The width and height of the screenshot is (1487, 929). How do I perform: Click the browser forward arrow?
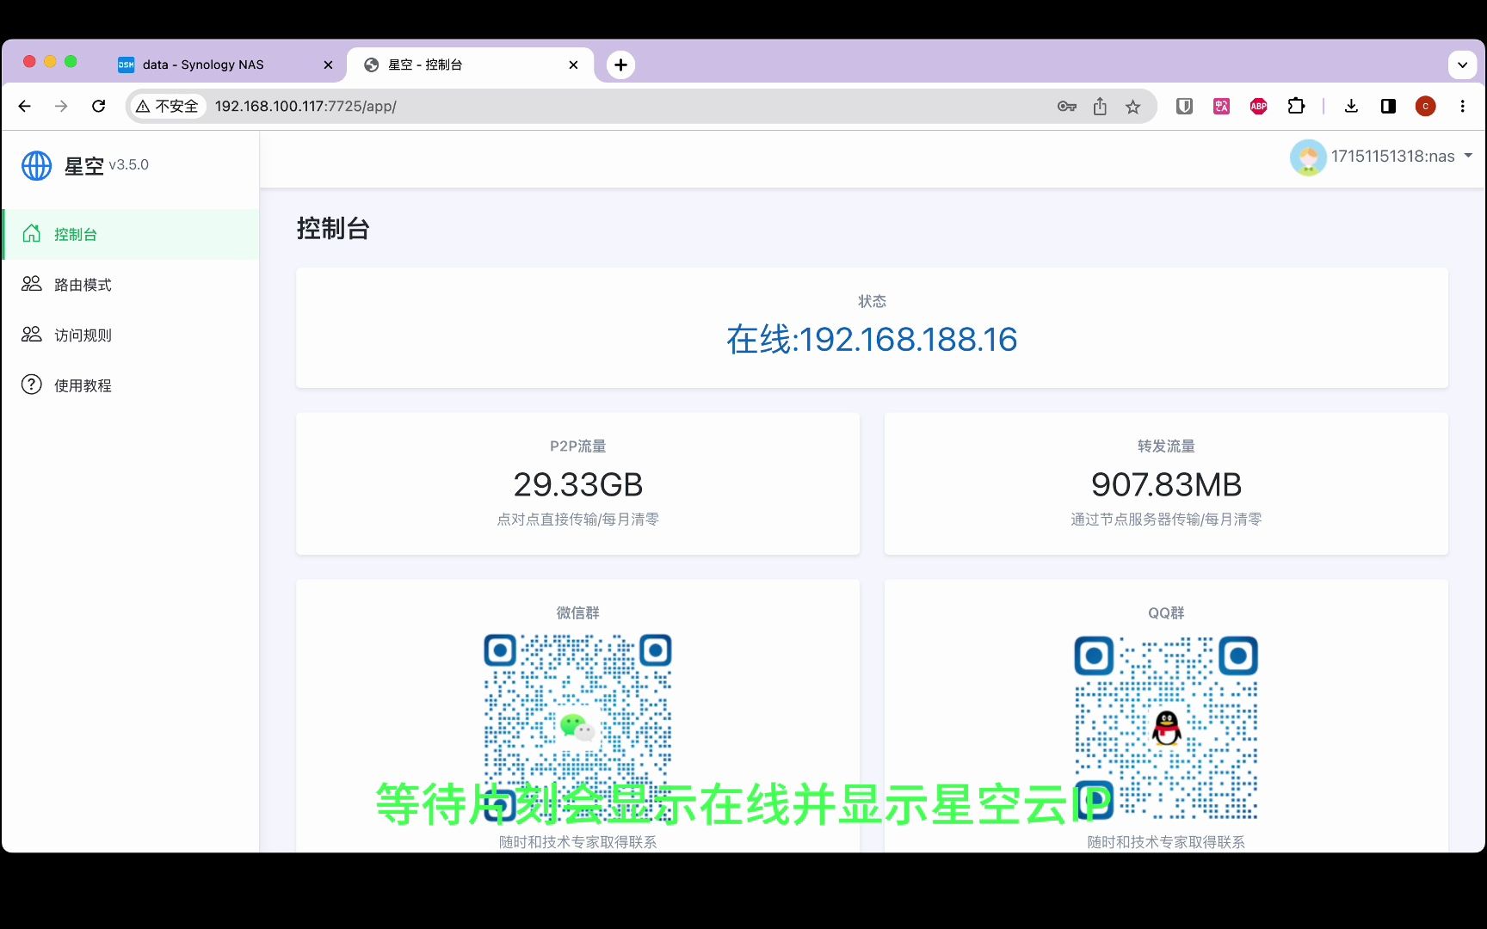(61, 106)
